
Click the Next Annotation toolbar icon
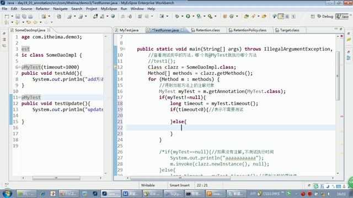click(x=6, y=22)
